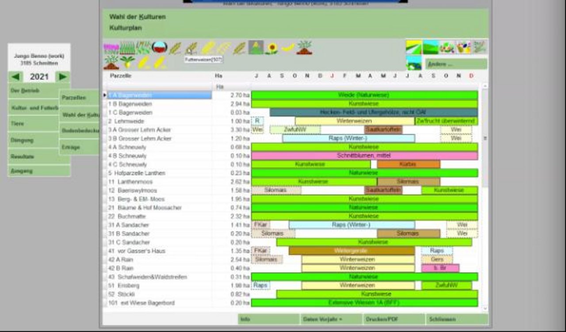The height and width of the screenshot is (332, 566).
Task: Choose the red bowl crop icon
Action: point(159,47)
